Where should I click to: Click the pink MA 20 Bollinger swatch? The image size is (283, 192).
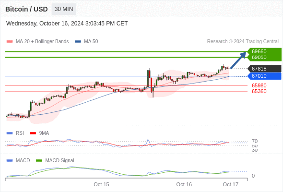pos(10,42)
